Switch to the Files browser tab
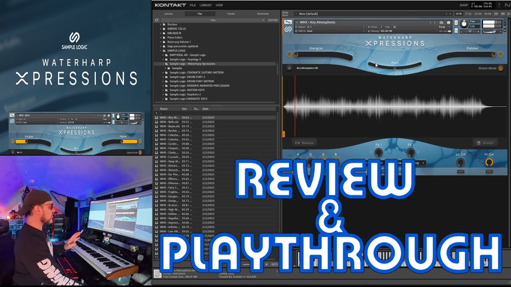The height and width of the screenshot is (287, 511). pyautogui.click(x=200, y=14)
